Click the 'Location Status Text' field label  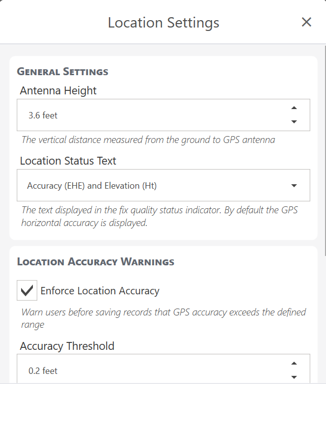[x=68, y=161]
